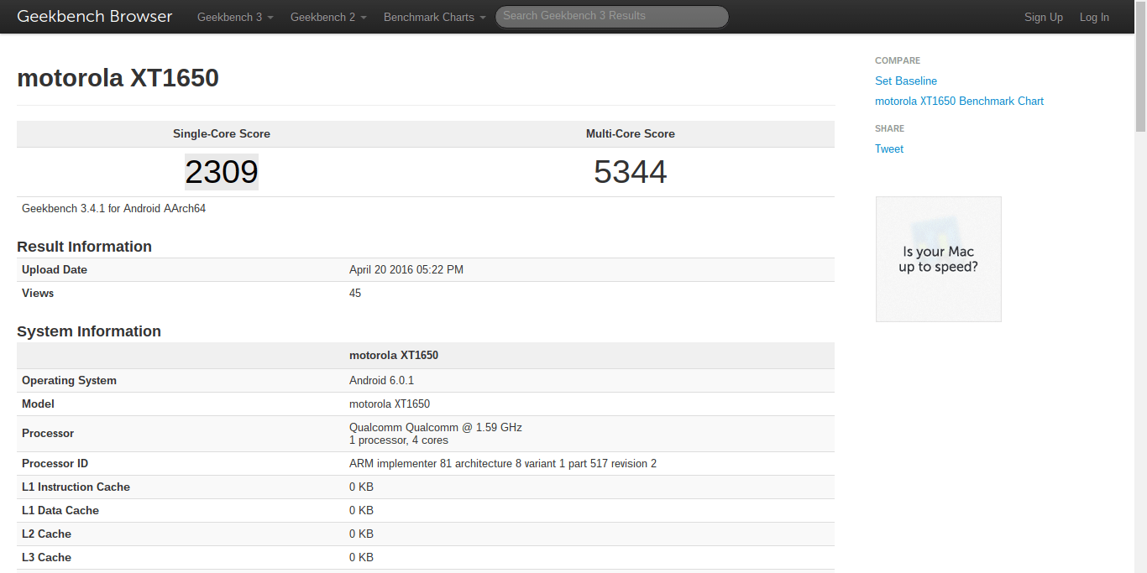This screenshot has width=1147, height=573.
Task: Click the Multi-Core Score value 5344
Action: pyautogui.click(x=630, y=172)
